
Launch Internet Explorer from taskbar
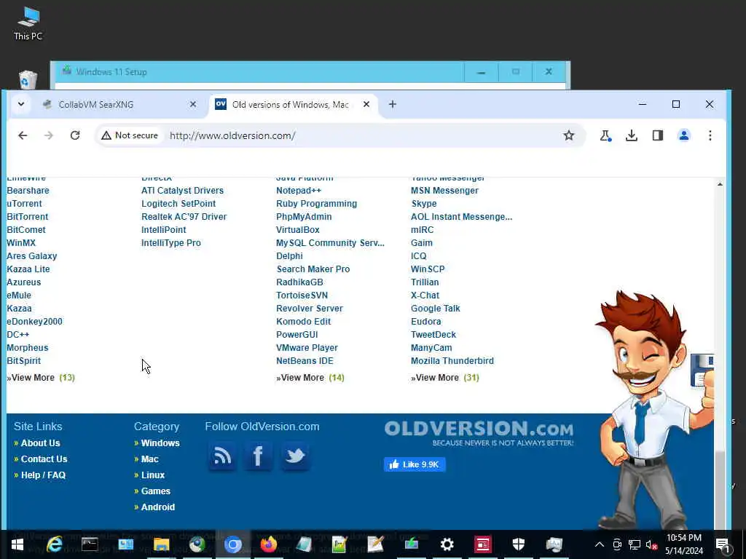click(54, 544)
